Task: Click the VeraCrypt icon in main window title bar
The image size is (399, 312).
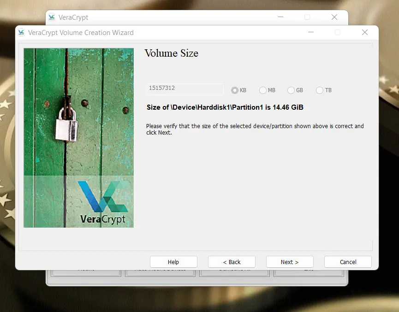Action: coord(52,18)
